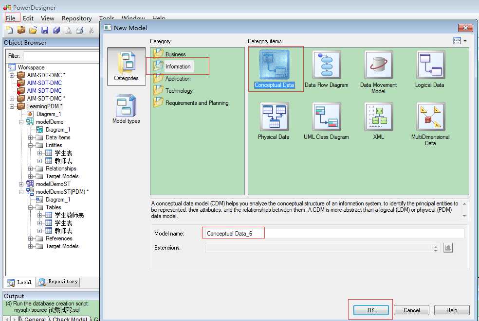Click the New Model toolbar icon

[x=9, y=30]
